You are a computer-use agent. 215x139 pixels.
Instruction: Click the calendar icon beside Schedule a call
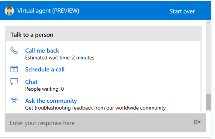coord(14,69)
